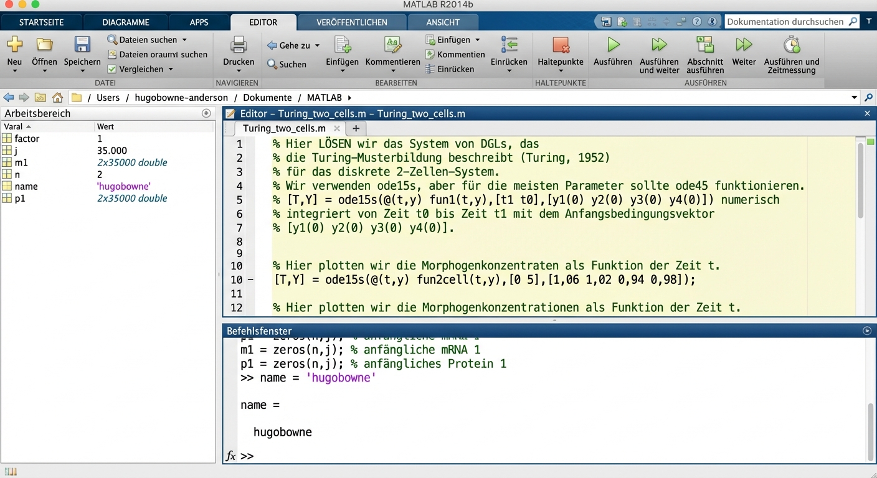Click the Abschnitt ausführen icon
This screenshot has width=877, height=478.
click(x=705, y=45)
